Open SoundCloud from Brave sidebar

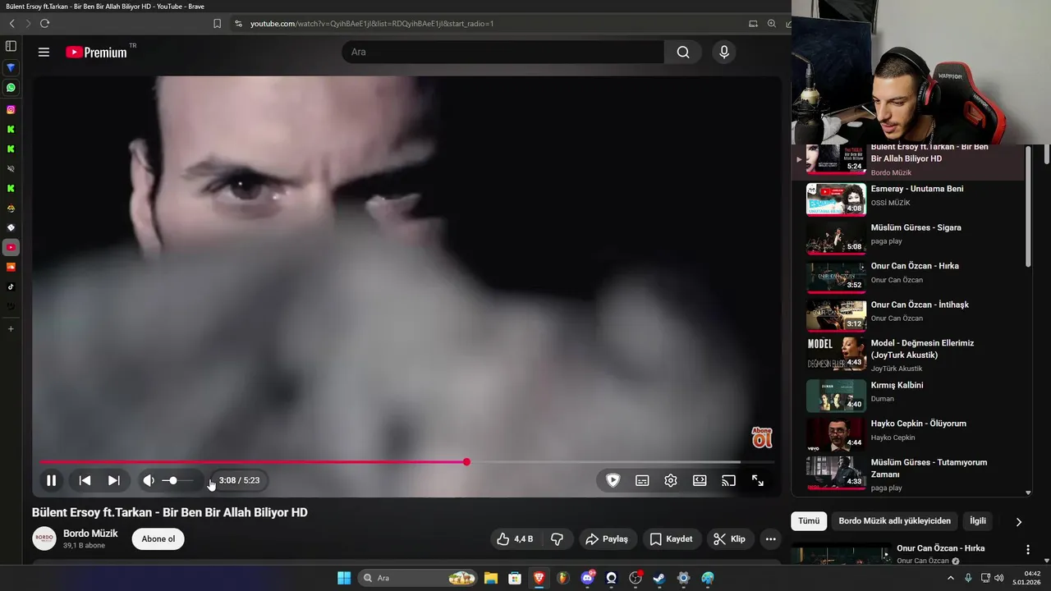11,267
